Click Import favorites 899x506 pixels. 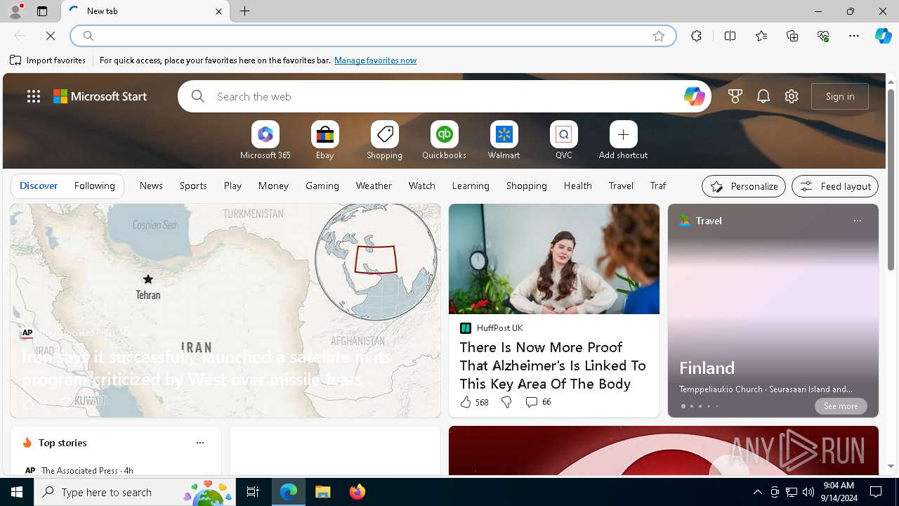pos(48,60)
